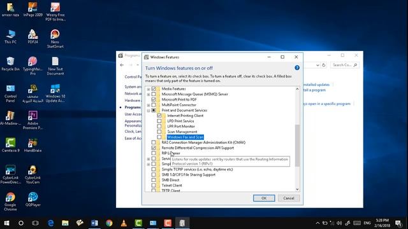Launch HandBrake from the desktop
Screen dimensions: 408x229
(x=33, y=145)
